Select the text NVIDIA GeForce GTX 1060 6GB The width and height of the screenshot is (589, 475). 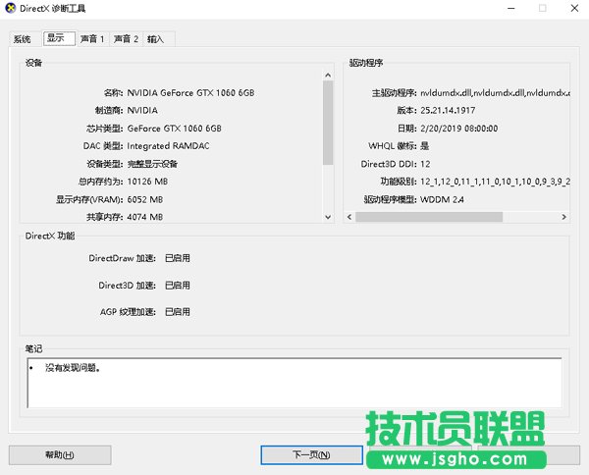(x=190, y=93)
